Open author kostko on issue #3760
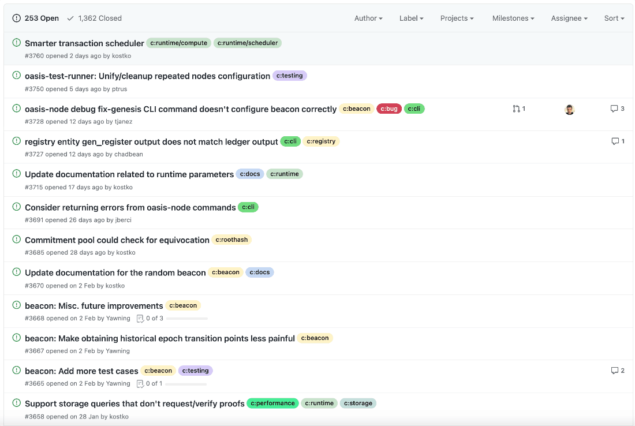 point(121,56)
